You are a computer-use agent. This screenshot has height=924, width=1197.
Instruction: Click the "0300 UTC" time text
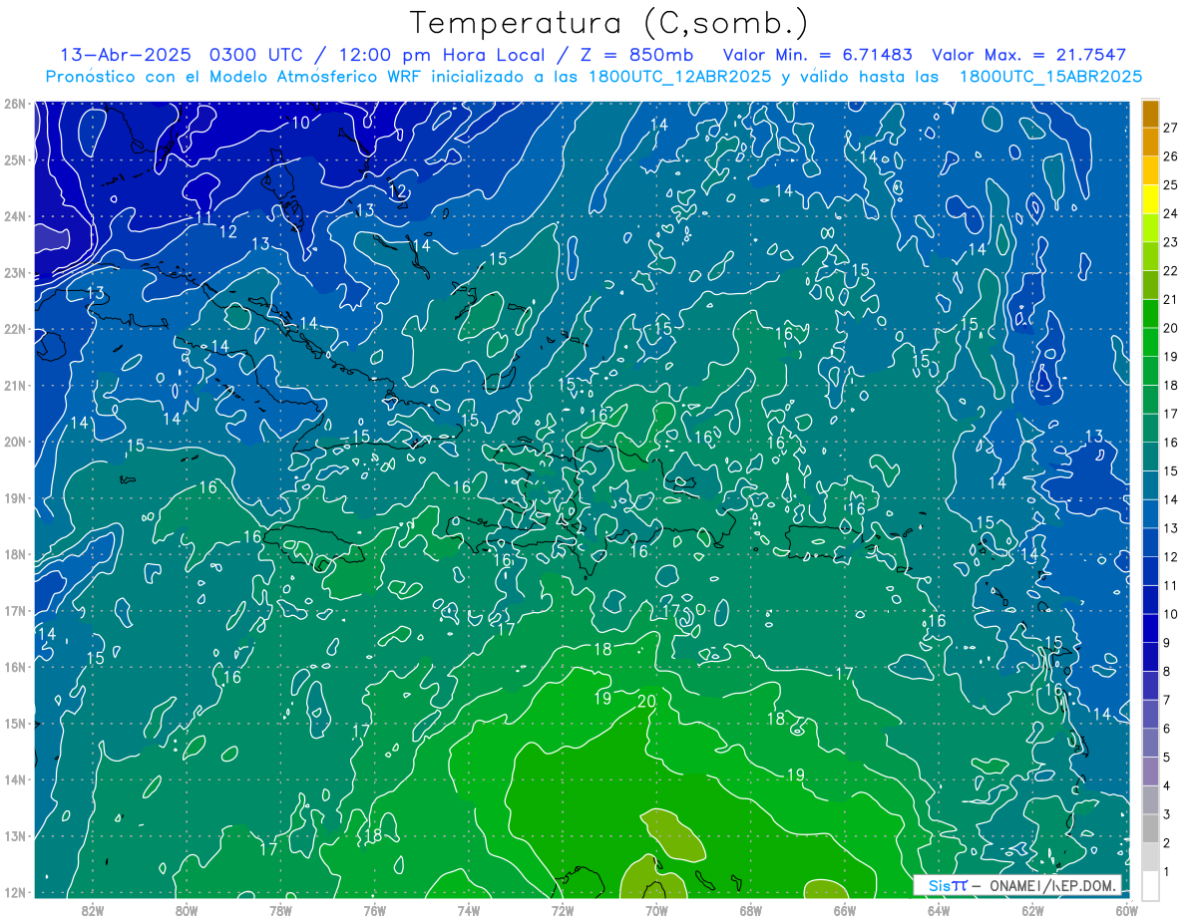(x=258, y=55)
